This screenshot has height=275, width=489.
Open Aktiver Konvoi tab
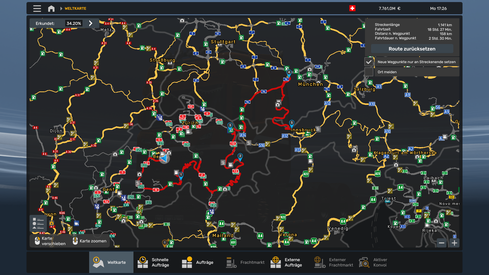[377, 262]
